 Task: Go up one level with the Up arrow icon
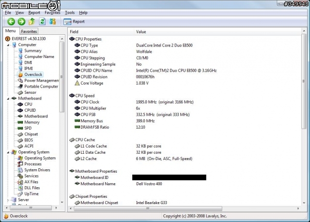32,21
